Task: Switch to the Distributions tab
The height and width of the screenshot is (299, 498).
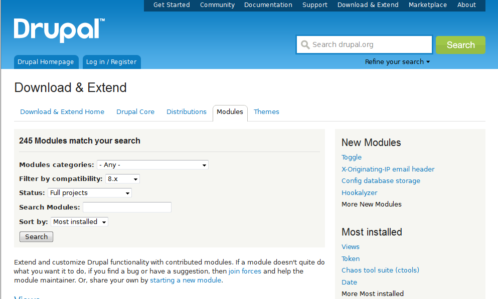Action: (187, 112)
